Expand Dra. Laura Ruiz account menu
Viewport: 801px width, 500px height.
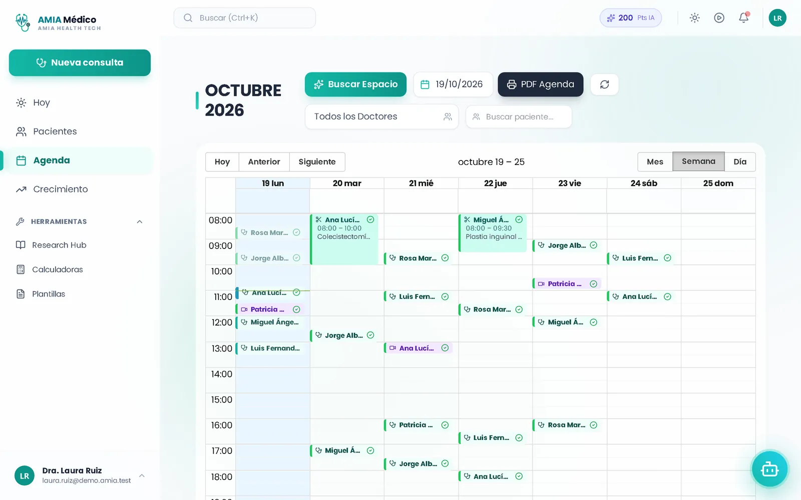[x=142, y=475]
